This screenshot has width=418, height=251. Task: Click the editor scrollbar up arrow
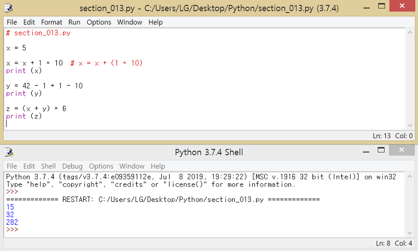pyautogui.click(x=410, y=32)
